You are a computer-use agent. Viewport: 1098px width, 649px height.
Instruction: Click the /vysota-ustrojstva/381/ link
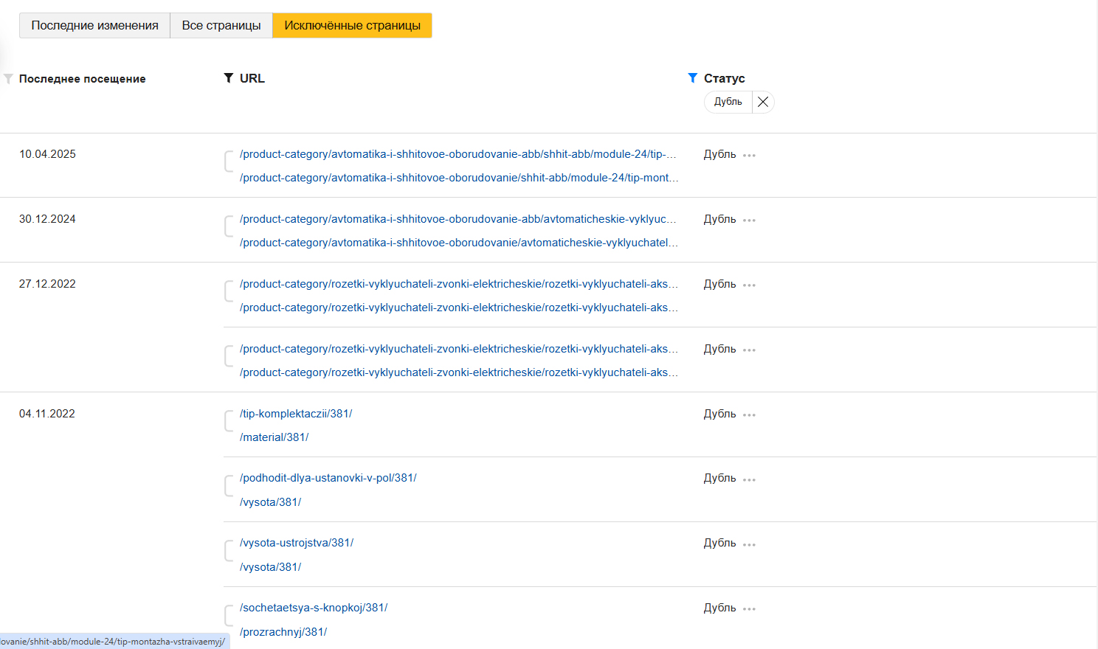click(x=297, y=543)
